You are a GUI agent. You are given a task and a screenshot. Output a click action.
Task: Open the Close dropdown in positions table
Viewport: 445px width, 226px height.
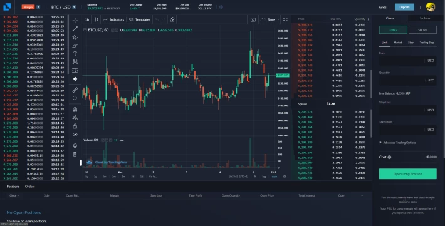[x=14, y=195]
